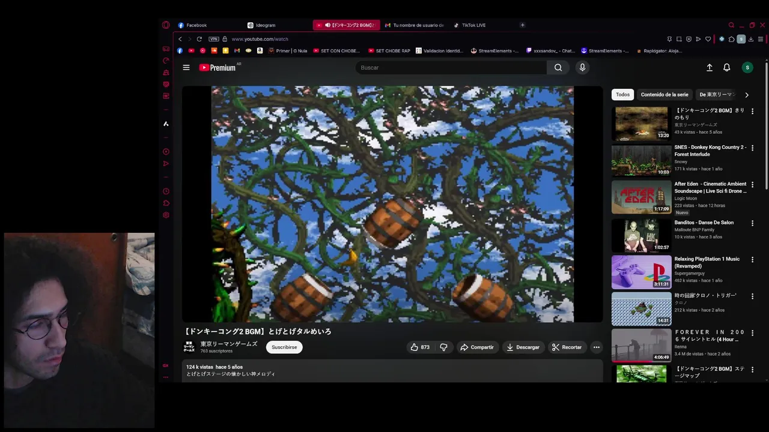Select the Todos filter chip
769x432 pixels.
[x=622, y=94]
